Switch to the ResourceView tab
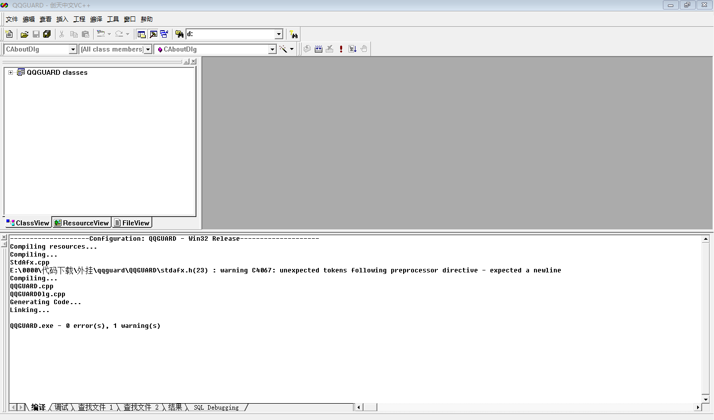This screenshot has width=714, height=420. (x=82, y=223)
